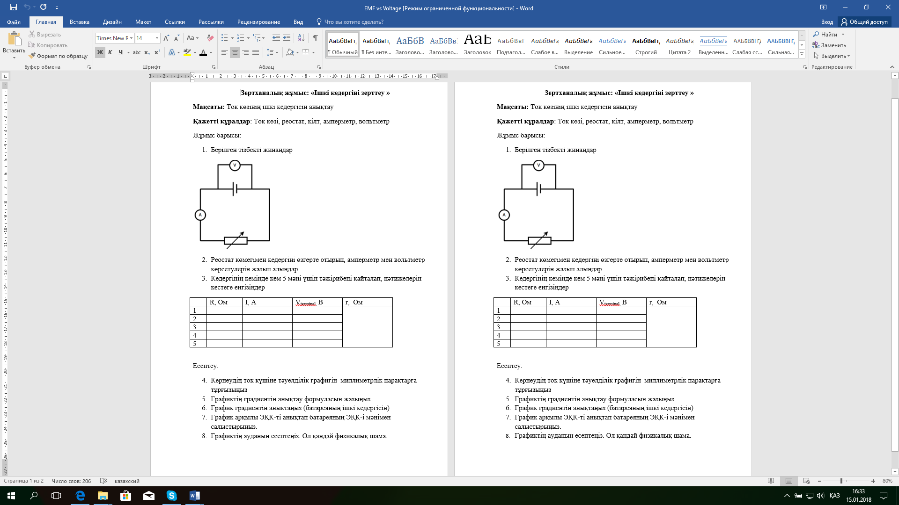Click the save disk icon
This screenshot has width=899, height=505.
pos(13,7)
